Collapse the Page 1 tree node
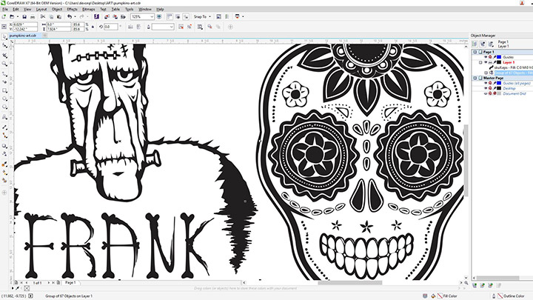The height and width of the screenshot is (300, 533). pos(475,52)
